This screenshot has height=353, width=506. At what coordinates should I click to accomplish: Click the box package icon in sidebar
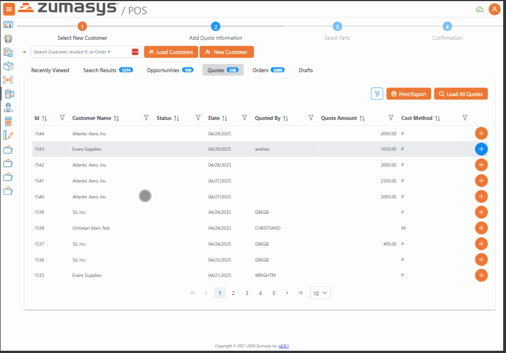pos(8,66)
